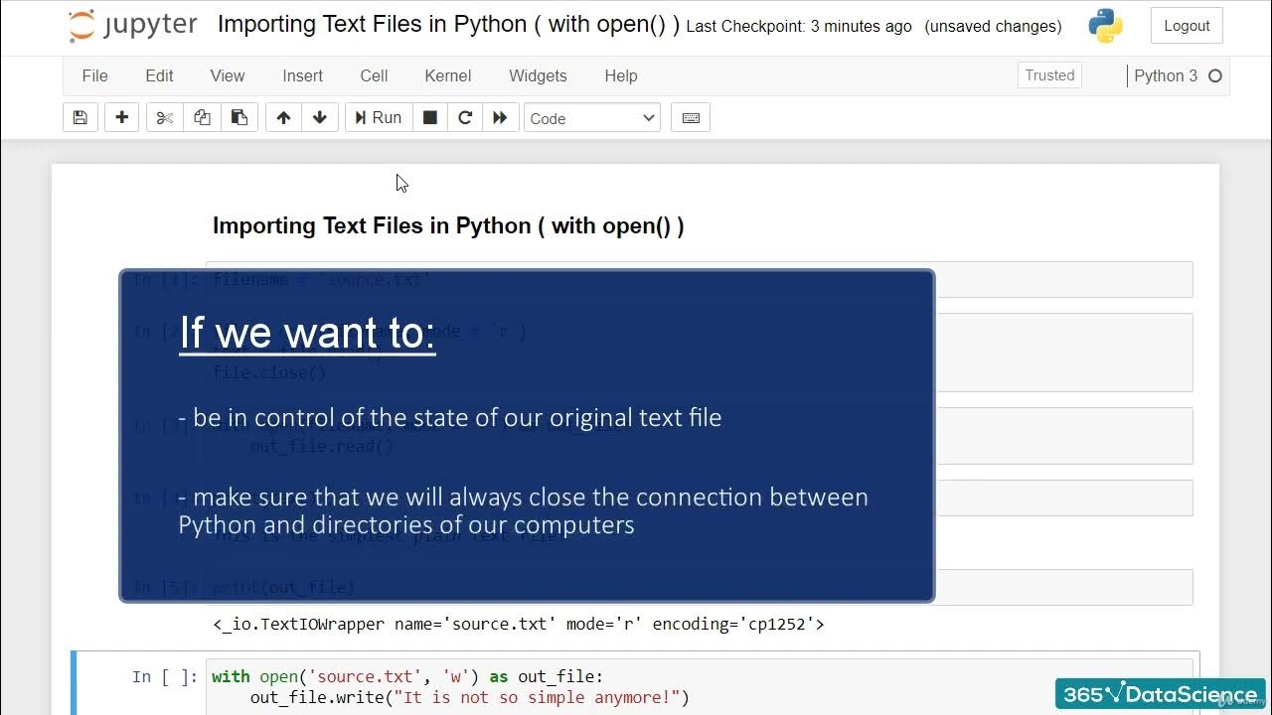Cut selected cells with scissors icon
The width and height of the screenshot is (1272, 715).
coord(165,117)
